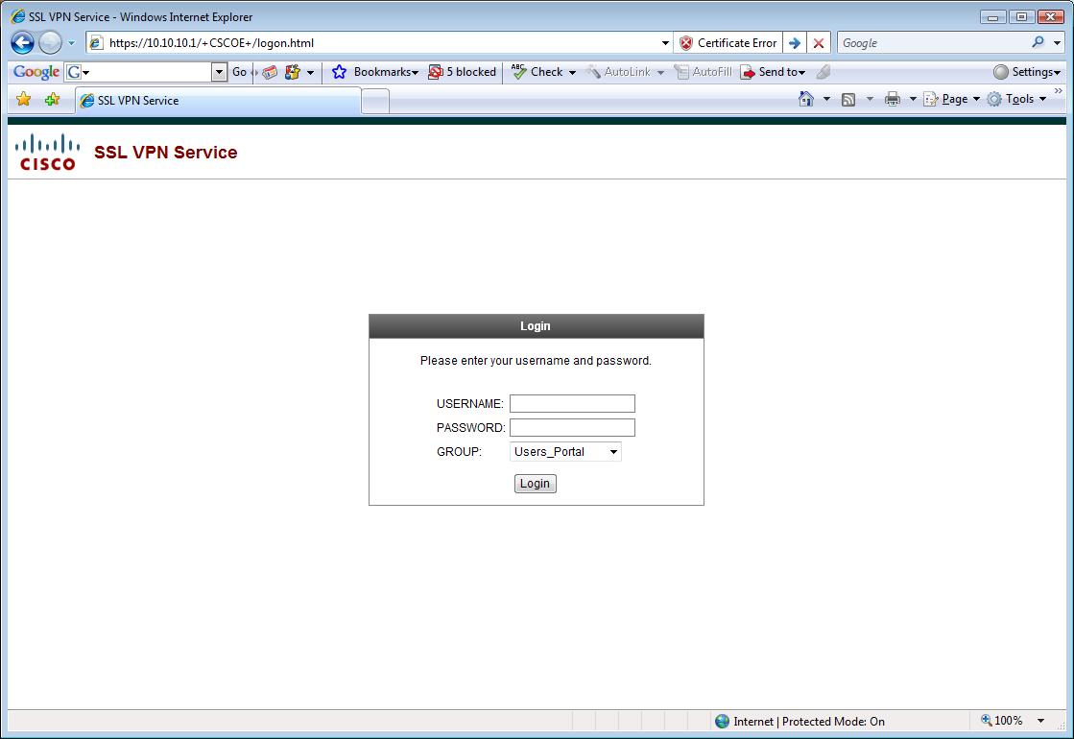Image resolution: width=1074 pixels, height=739 pixels.
Task: Open the Print options dropdown arrow
Action: click(x=913, y=99)
